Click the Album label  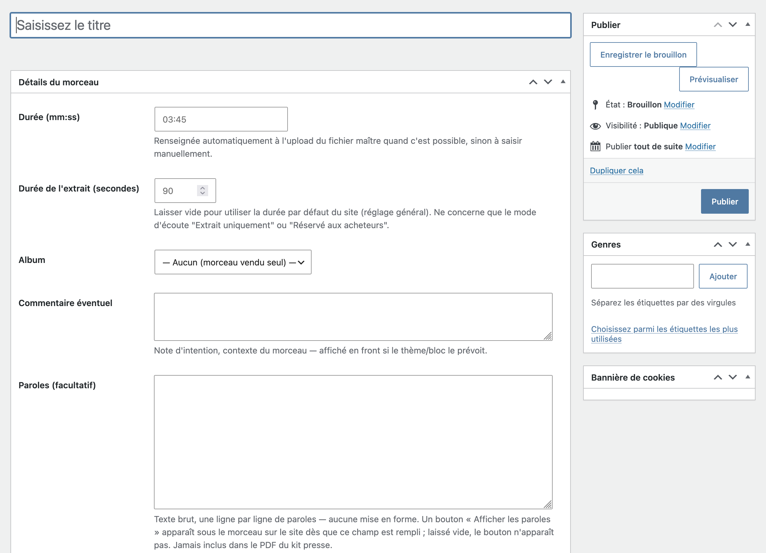32,260
